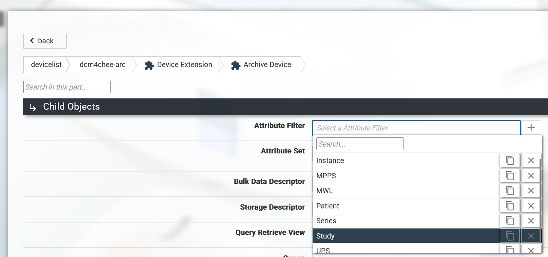548x257 pixels.
Task: Remove the Patient attribute filter
Action: 531,206
